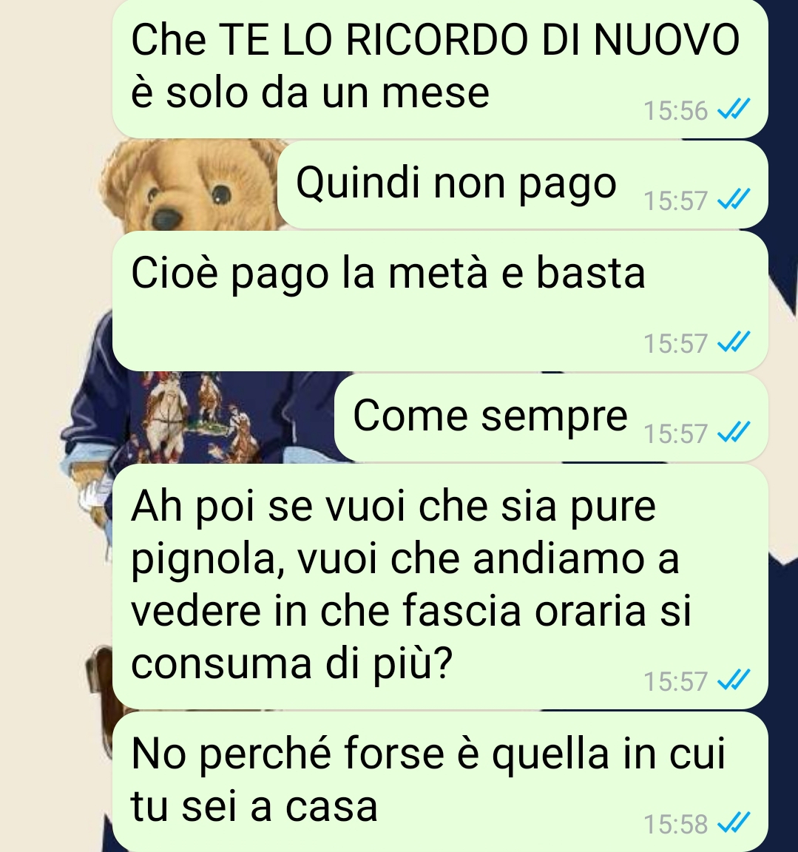Tap the 15:56 timestamp on the first message

tap(676, 110)
